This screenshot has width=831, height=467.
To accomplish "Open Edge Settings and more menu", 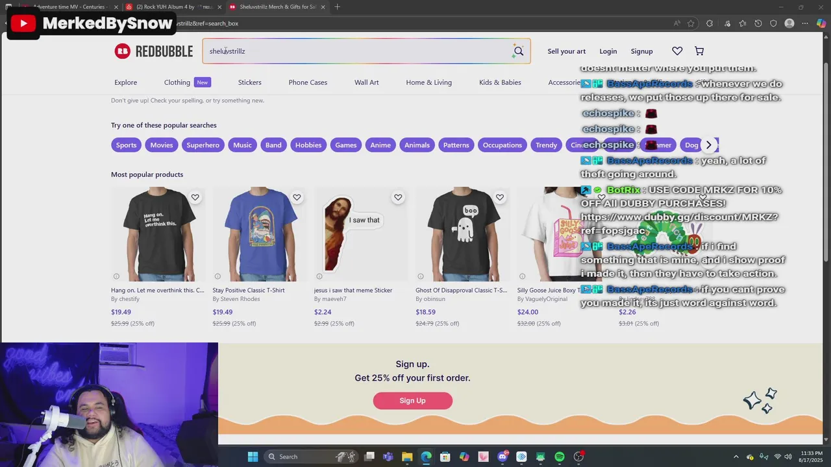I will point(806,23).
